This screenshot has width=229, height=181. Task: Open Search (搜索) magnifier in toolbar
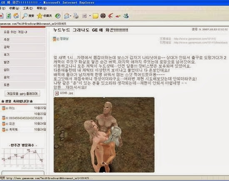coord(28,16)
